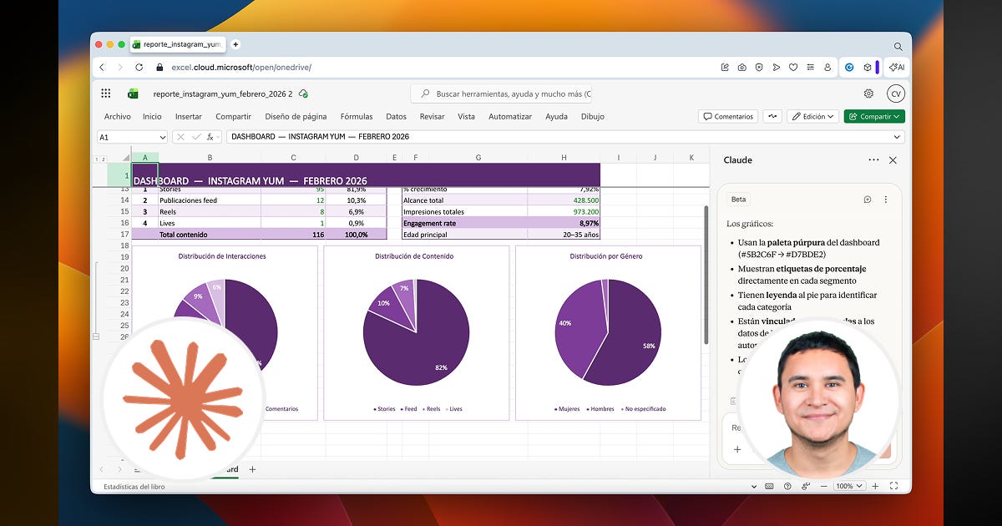
Task: Click the file name reporte_instagram_yum_febrero_2026 2
Action: coord(223,94)
